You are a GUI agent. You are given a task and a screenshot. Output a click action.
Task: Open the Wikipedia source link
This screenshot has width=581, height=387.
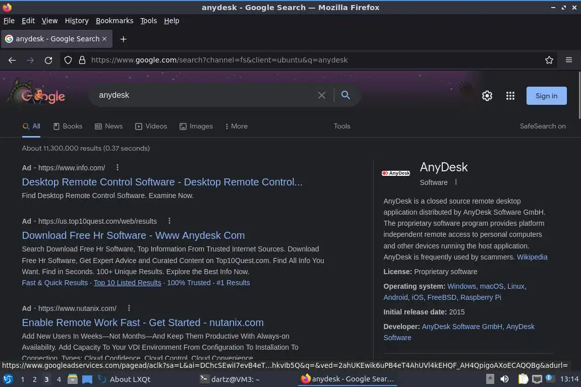click(x=532, y=257)
